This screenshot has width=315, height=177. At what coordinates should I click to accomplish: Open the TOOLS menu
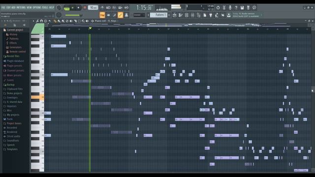(x=45, y=7)
